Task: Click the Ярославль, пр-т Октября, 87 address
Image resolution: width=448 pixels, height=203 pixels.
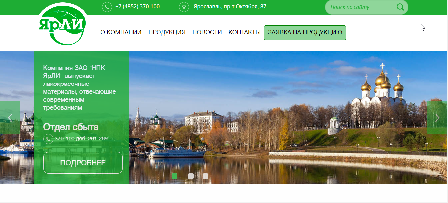Action: 230,7
